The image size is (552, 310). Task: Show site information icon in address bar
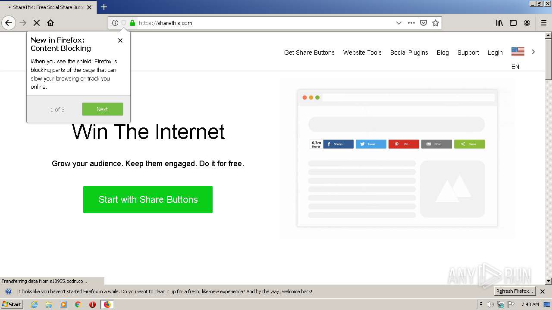tap(115, 23)
